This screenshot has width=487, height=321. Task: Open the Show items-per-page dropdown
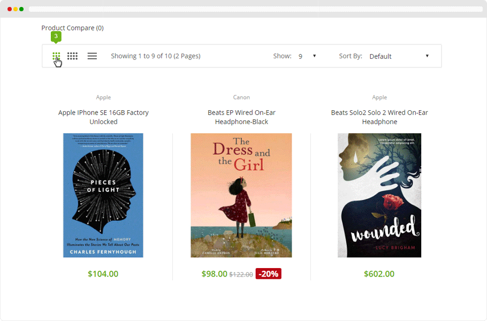click(307, 56)
